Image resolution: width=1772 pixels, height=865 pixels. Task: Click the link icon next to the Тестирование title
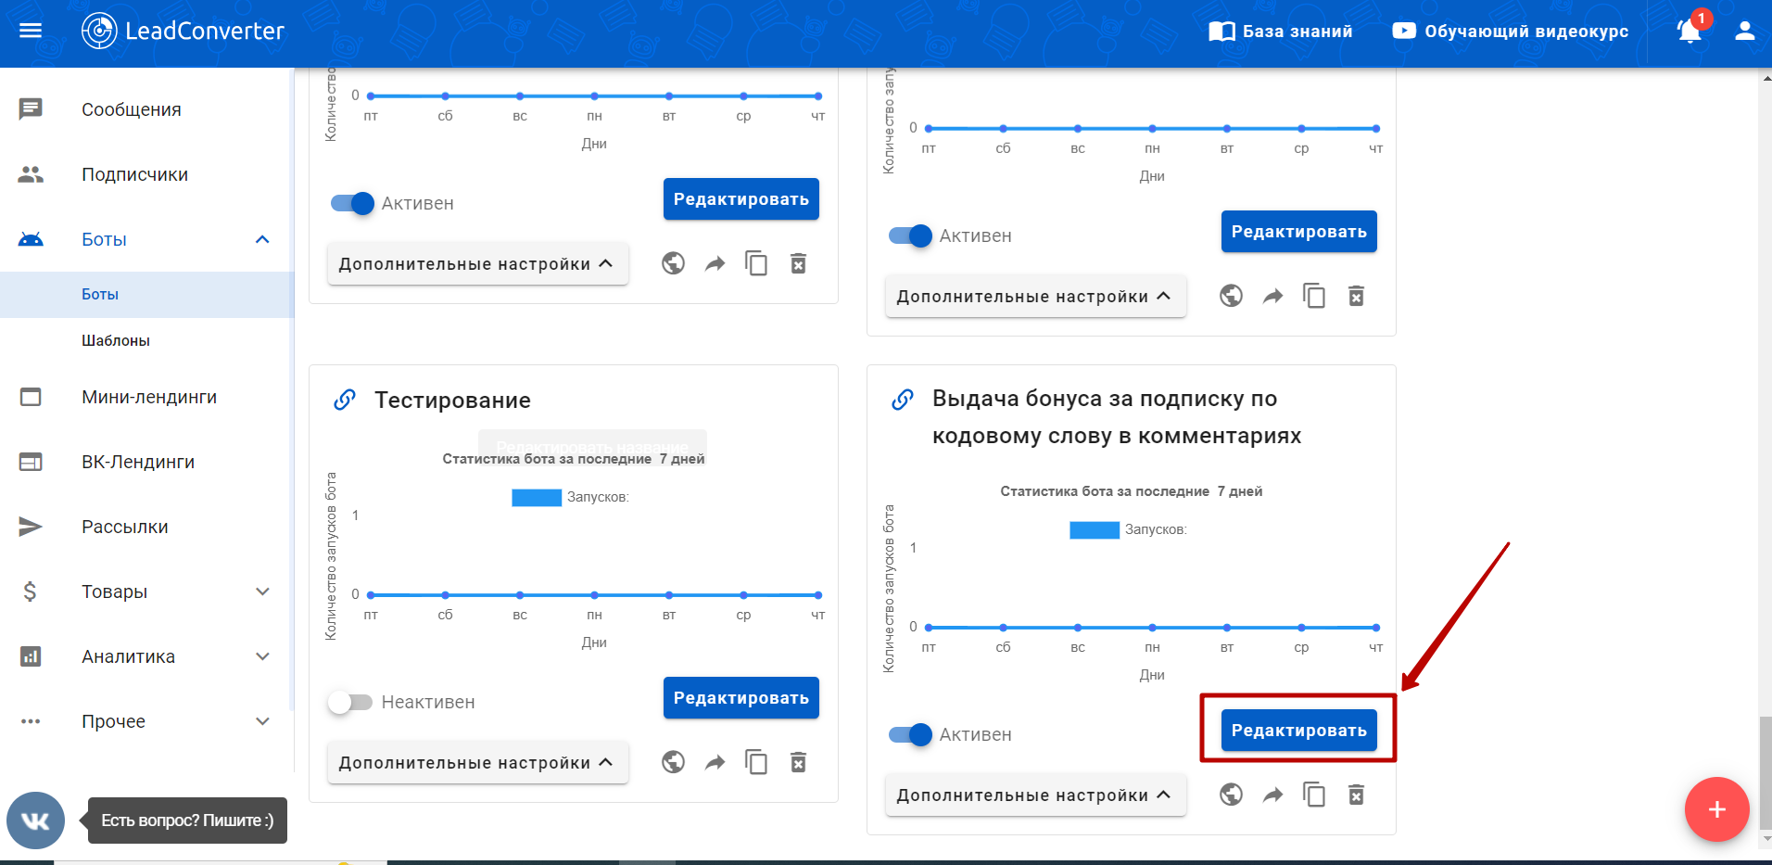pyautogui.click(x=345, y=401)
